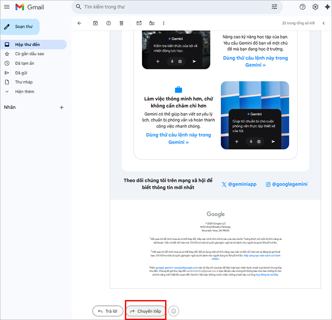Archive this email

coord(95,23)
